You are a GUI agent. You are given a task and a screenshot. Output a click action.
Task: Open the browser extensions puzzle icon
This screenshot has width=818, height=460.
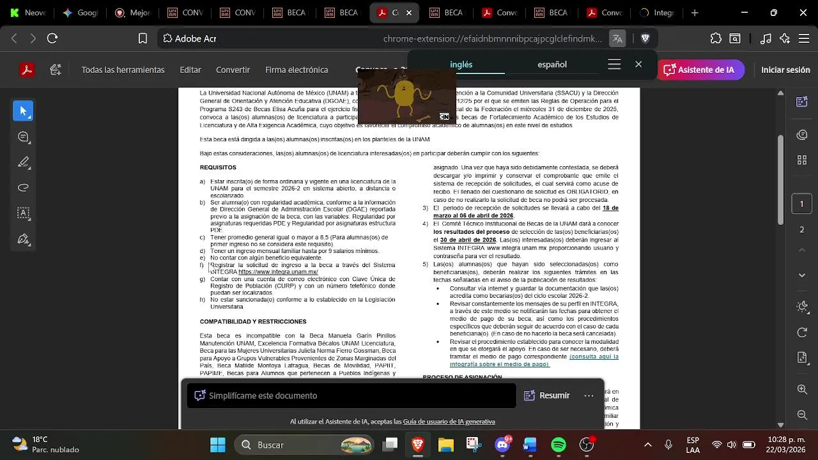pos(716,38)
